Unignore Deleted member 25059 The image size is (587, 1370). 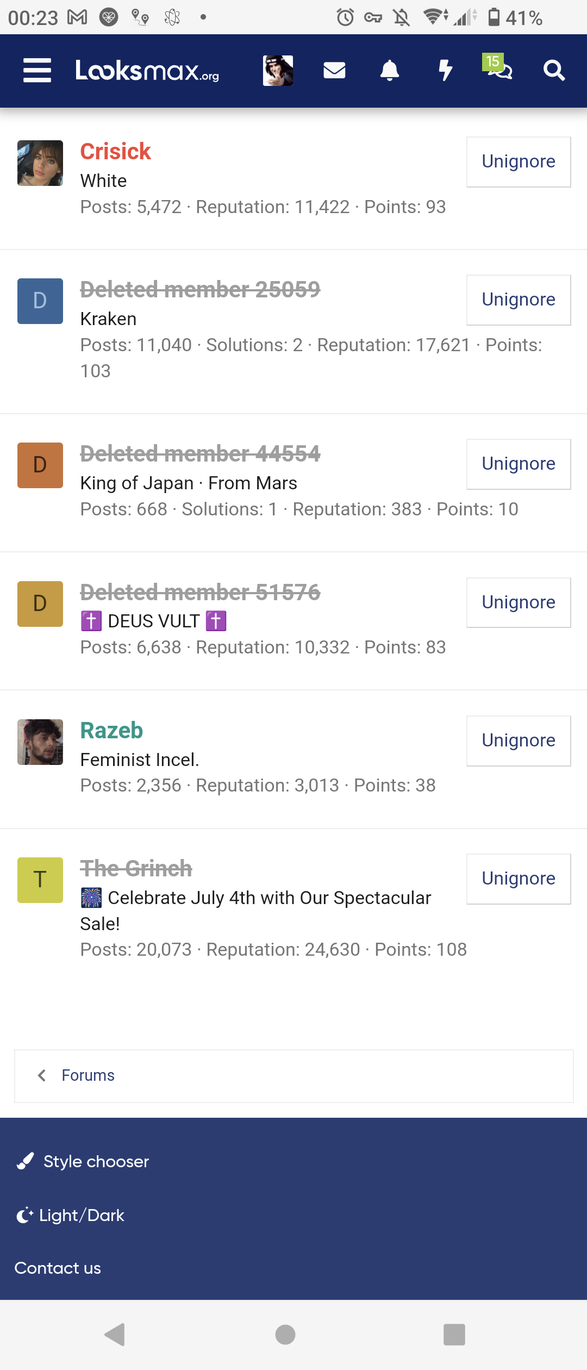(517, 300)
